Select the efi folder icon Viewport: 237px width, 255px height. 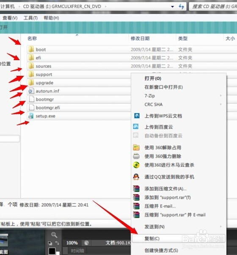click(x=31, y=58)
